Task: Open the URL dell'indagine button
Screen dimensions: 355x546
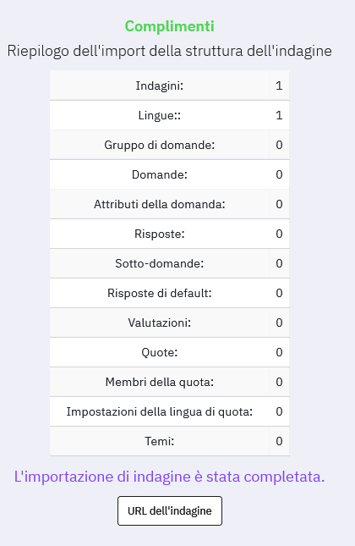Action: (170, 510)
